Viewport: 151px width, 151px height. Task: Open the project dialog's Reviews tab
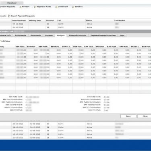pos(49,35)
